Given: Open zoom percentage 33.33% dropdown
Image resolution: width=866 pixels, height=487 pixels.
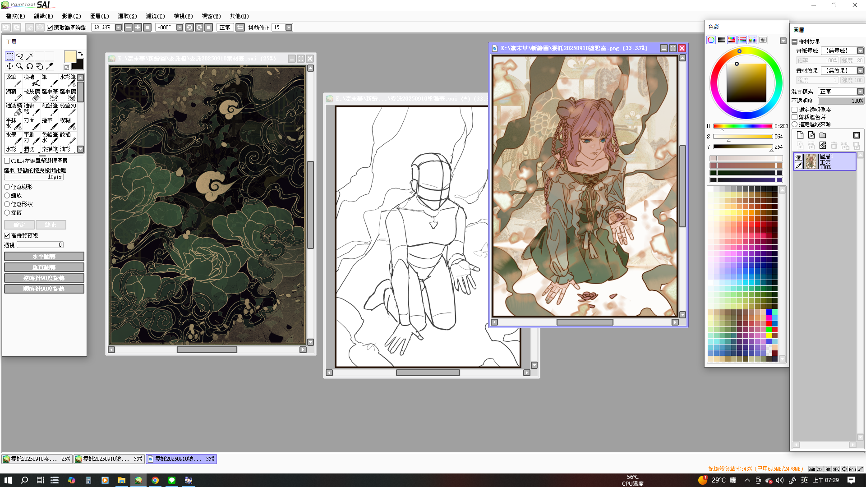Looking at the screenshot, I should click(x=119, y=28).
